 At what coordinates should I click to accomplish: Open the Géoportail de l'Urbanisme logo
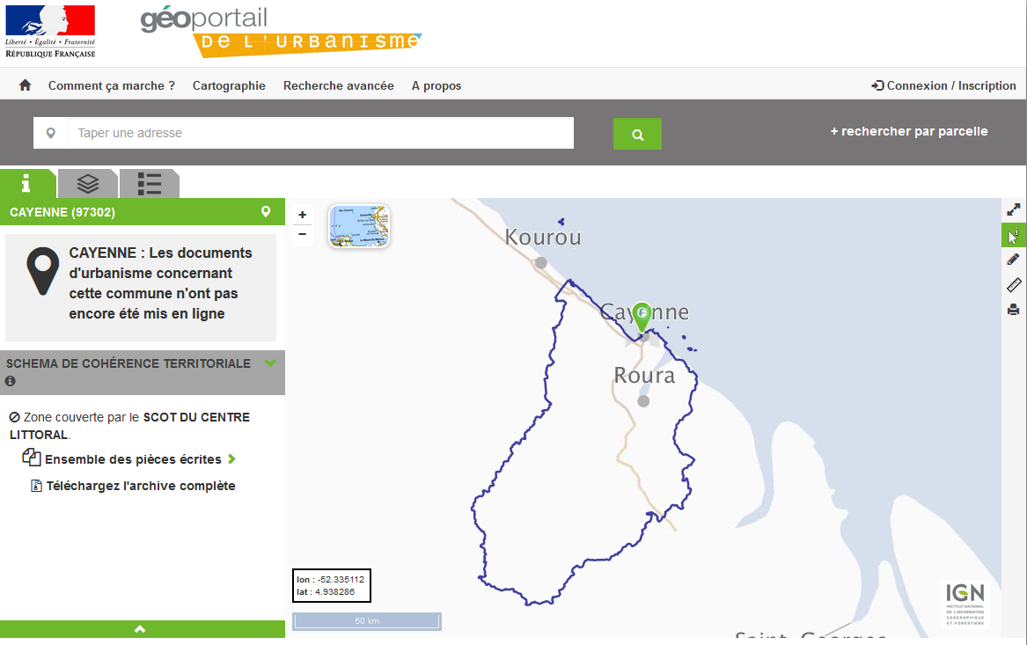click(281, 32)
